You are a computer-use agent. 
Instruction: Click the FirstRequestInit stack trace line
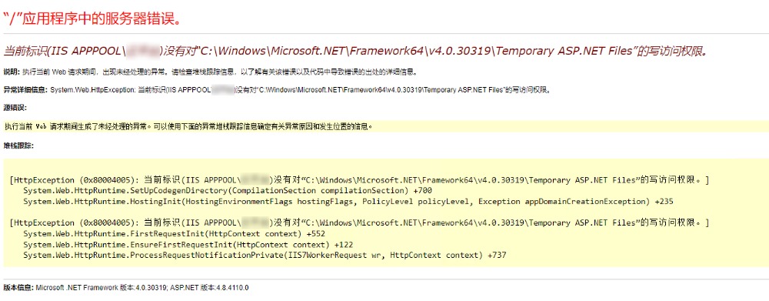point(174,234)
